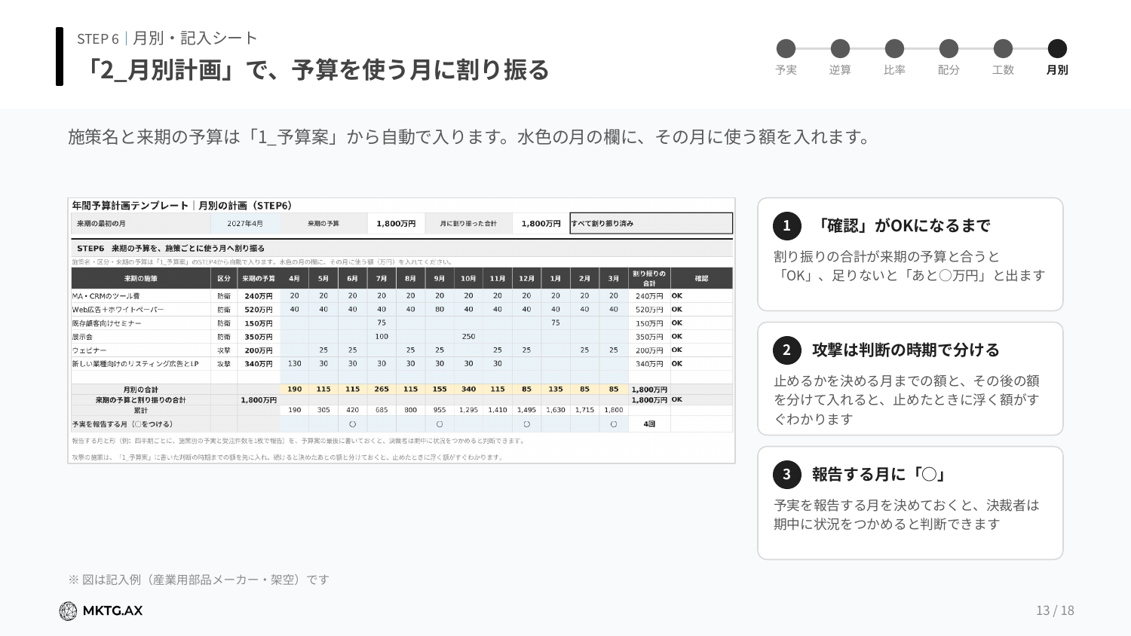Image resolution: width=1131 pixels, height=636 pixels.
Task: Select the 配分 step dot in the progress tracker
Action: 949,49
